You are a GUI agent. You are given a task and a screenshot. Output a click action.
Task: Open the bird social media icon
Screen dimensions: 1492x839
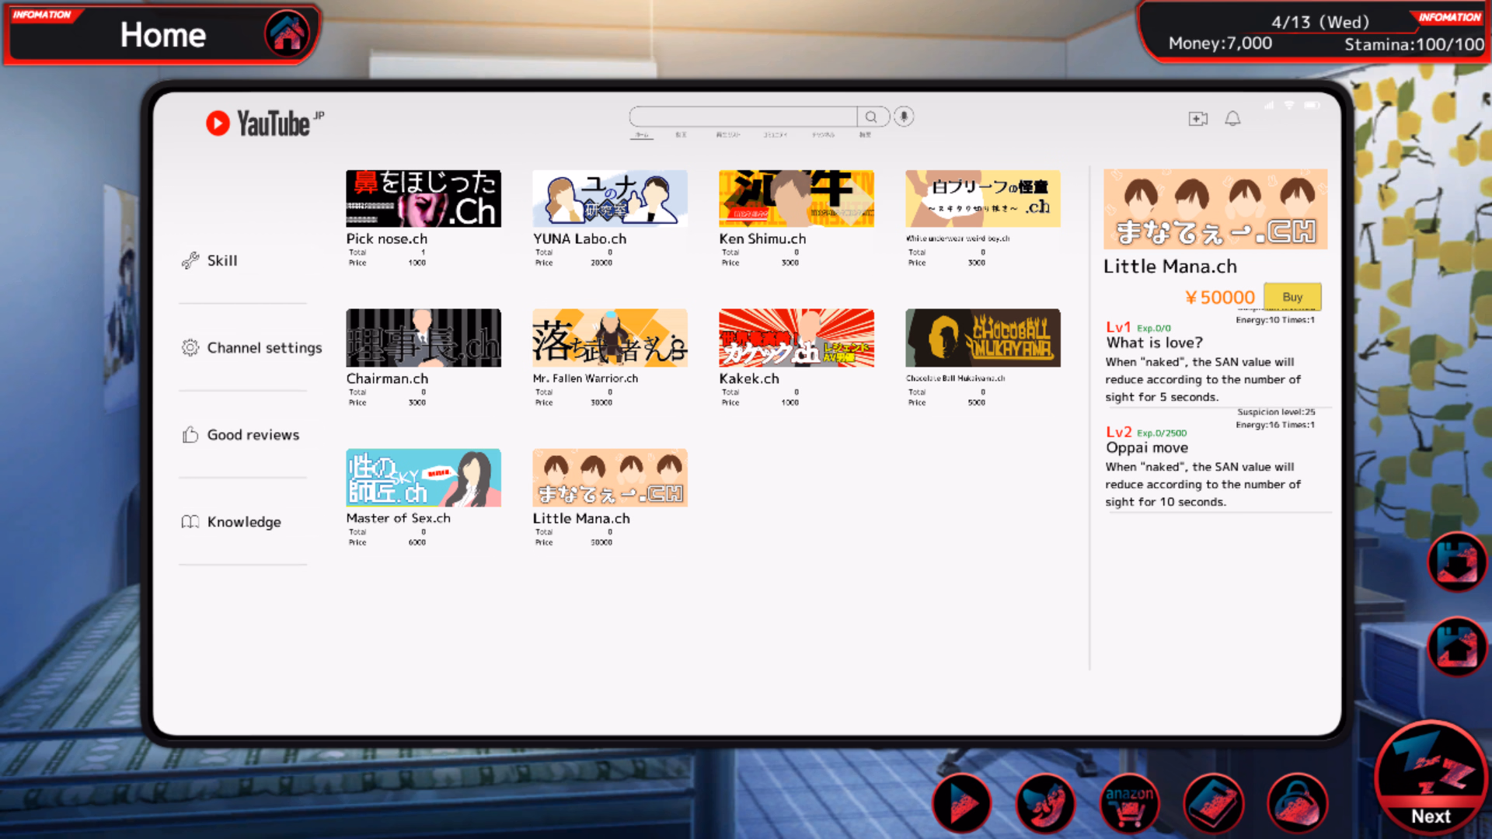click(x=1045, y=804)
